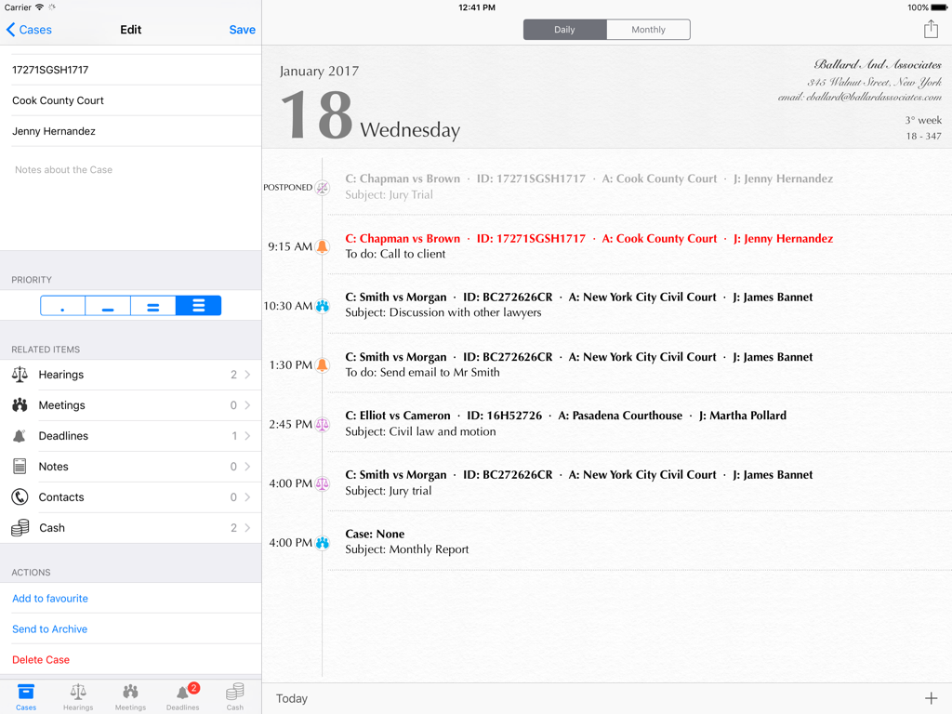Select the highest priority level for the case
The width and height of the screenshot is (952, 714).
click(198, 304)
